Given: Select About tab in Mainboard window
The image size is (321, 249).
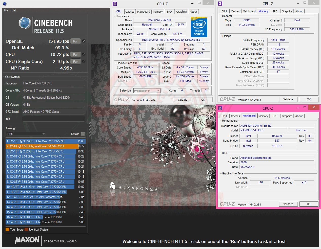Looking at the screenshot, I should (299, 116).
